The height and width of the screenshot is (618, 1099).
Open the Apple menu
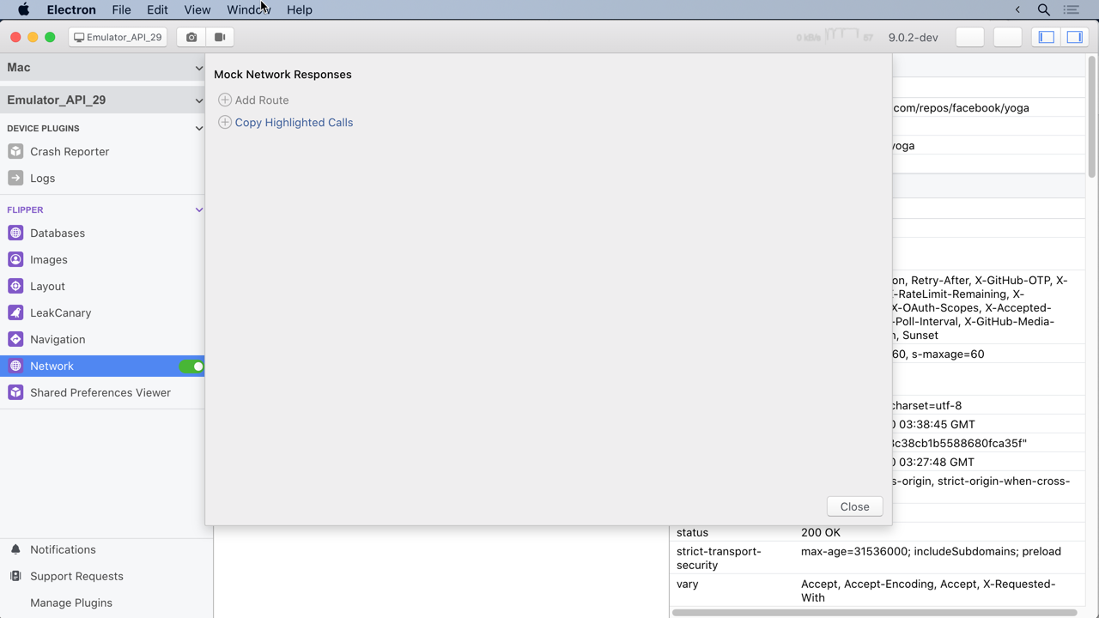[23, 9]
